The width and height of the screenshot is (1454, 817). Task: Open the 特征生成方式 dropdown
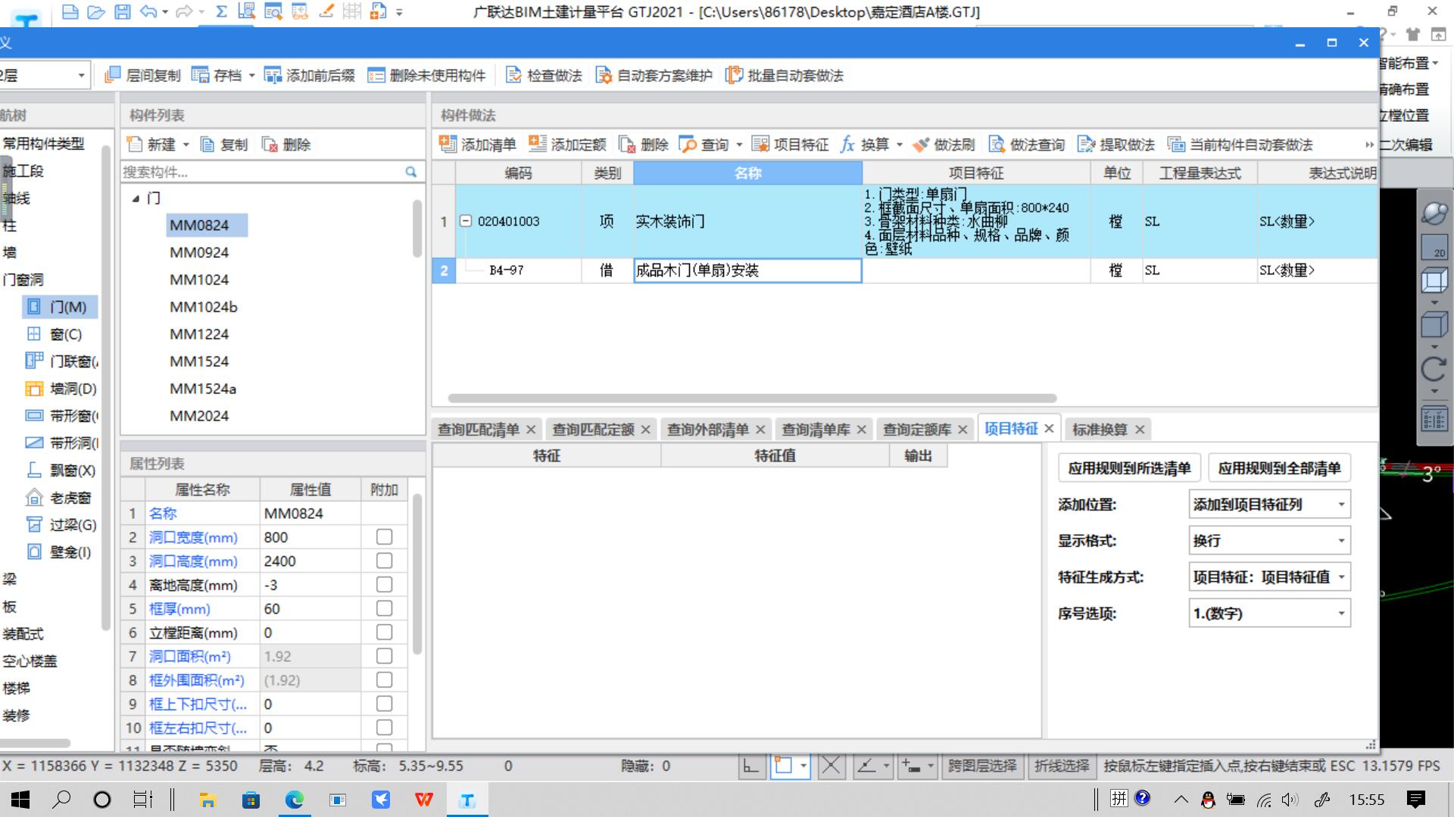(x=1269, y=577)
